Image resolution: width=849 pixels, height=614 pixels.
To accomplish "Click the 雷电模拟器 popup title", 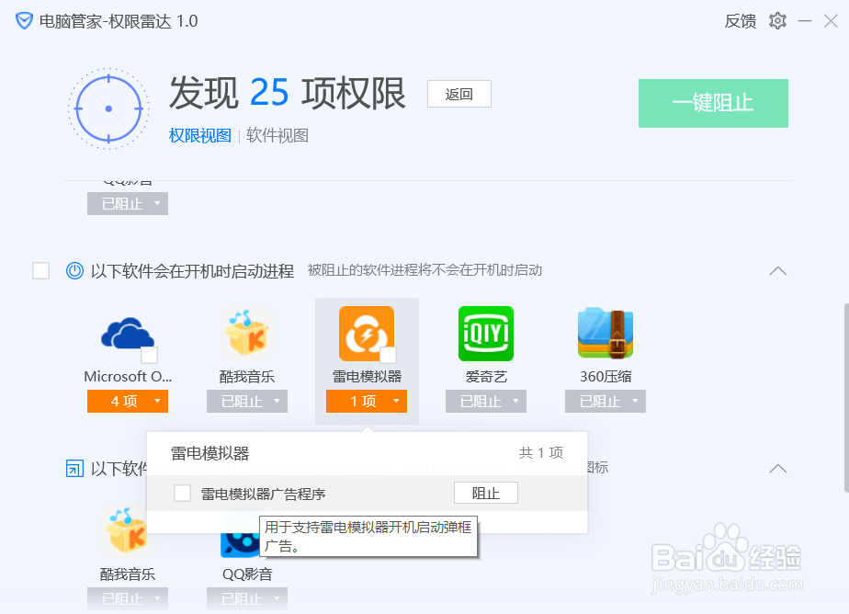I will [210, 453].
